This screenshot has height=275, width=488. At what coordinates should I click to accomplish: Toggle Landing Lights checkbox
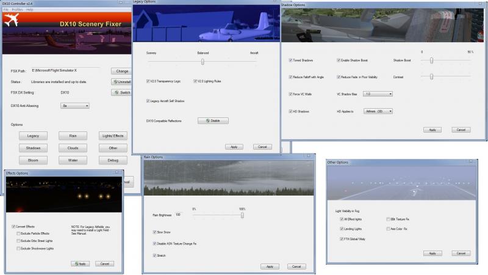pos(342,229)
